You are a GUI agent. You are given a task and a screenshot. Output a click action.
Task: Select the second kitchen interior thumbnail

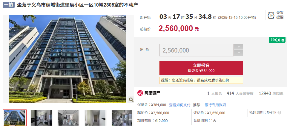click(41, 118)
